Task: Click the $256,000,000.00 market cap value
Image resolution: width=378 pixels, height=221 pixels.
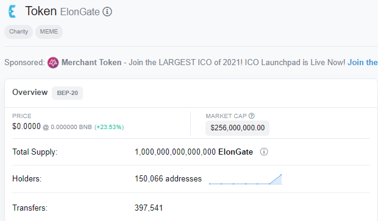Action: click(x=237, y=128)
